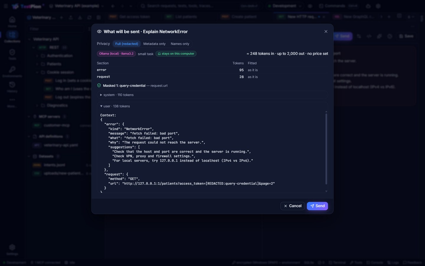Click the 'Ollama (local) · llama3.2' model badge
This screenshot has width=425, height=266.
pos(116,53)
